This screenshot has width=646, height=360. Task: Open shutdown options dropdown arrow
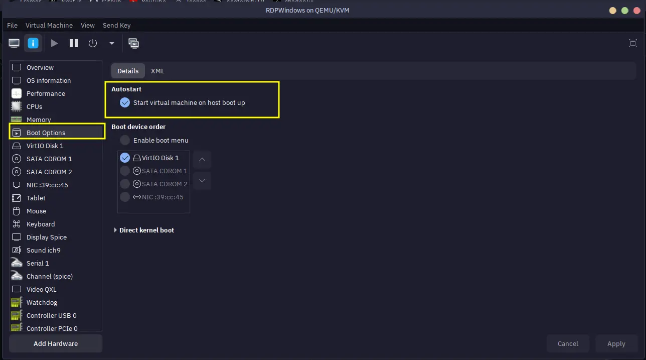click(x=112, y=43)
